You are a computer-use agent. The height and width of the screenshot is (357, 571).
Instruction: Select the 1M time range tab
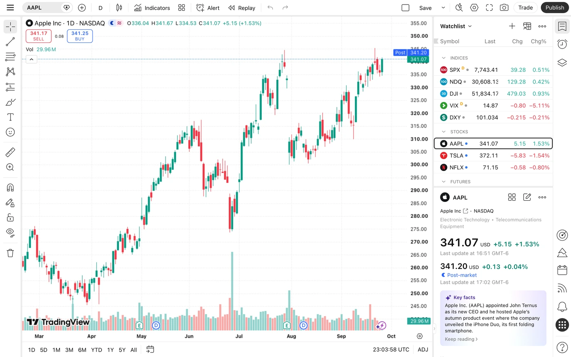tap(56, 350)
